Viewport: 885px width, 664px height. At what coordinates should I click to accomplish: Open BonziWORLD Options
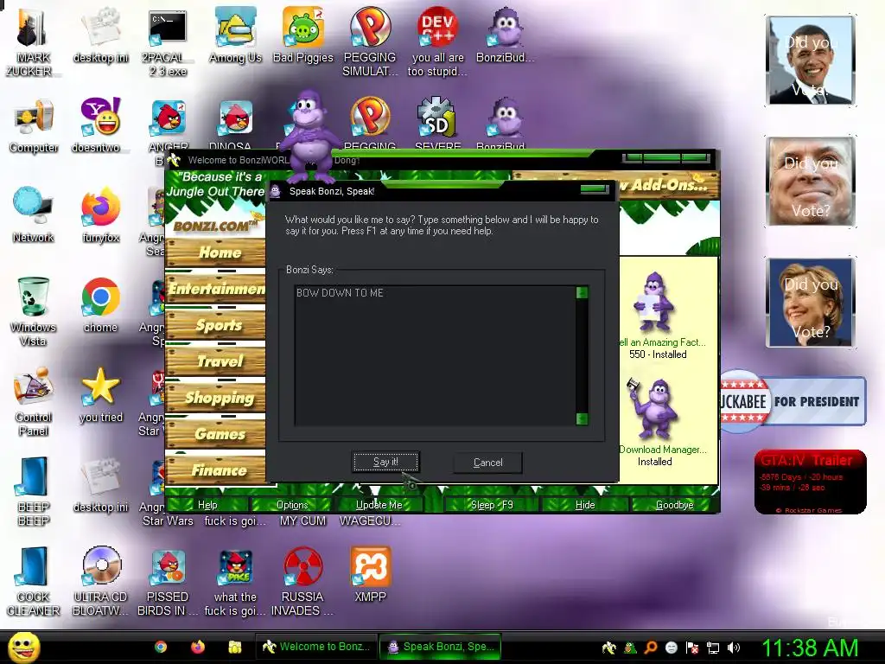coord(292,505)
